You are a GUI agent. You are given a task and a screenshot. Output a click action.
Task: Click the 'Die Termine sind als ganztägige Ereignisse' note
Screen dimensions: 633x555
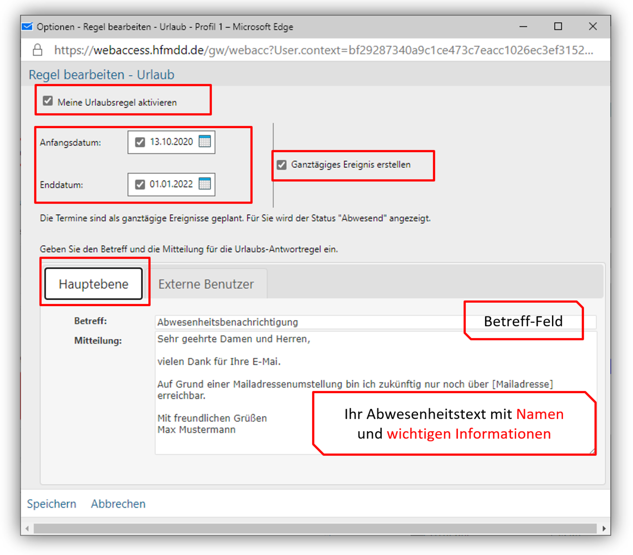pyautogui.click(x=235, y=218)
